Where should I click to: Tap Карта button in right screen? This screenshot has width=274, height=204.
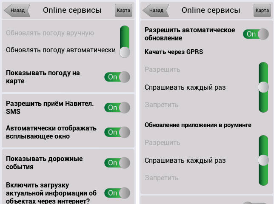coord(262,10)
